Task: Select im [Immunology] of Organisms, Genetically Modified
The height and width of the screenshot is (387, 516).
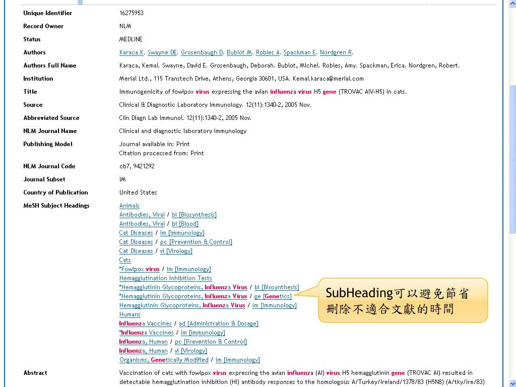Action: click(x=238, y=360)
